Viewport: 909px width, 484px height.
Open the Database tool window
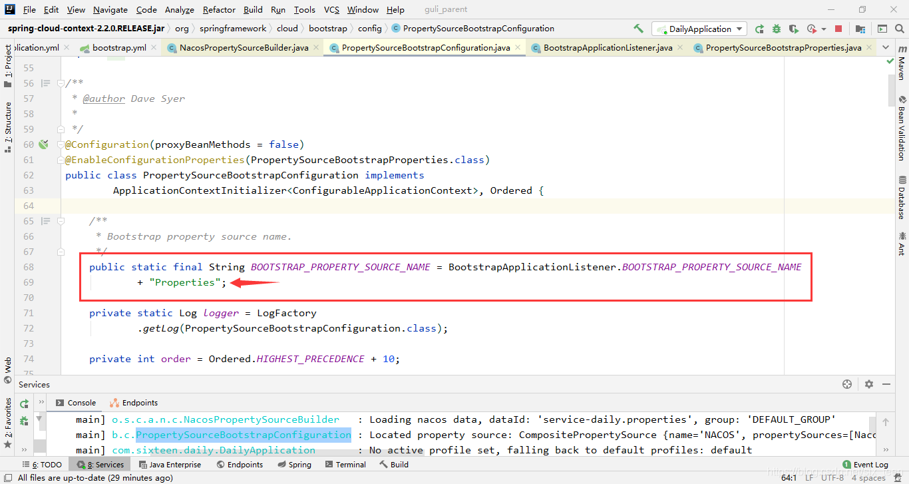[x=902, y=198]
